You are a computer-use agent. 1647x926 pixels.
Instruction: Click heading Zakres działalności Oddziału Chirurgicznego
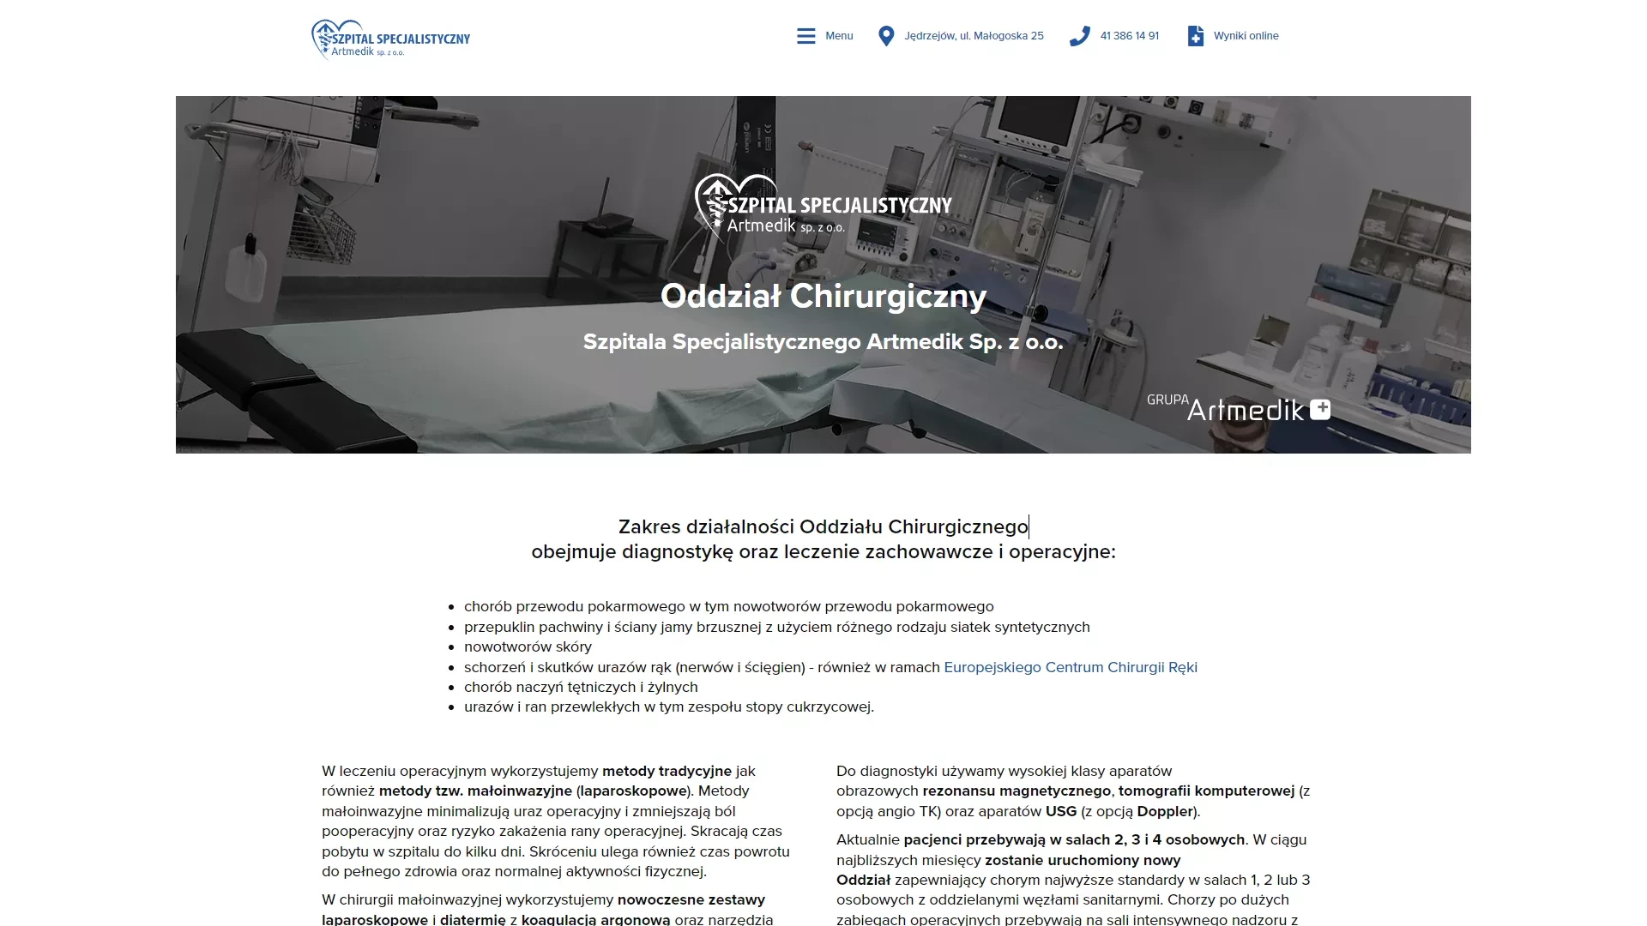tap(823, 526)
